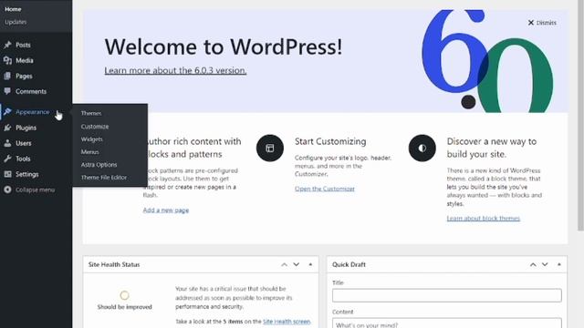Click the Collapse menu text

tap(35, 190)
